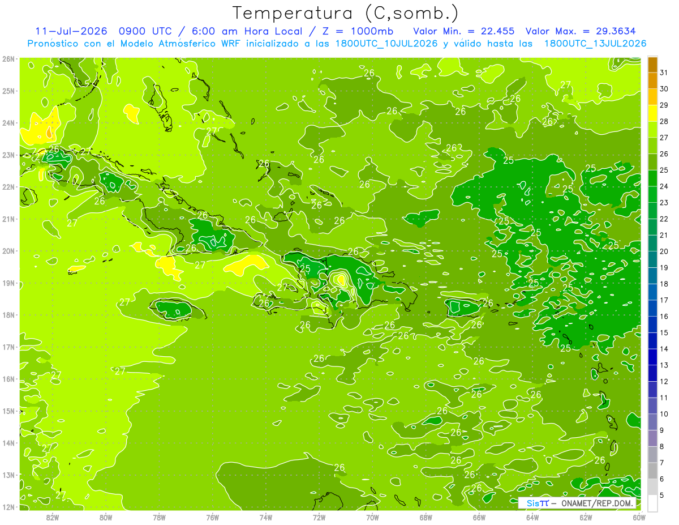Click the "68W" longitude axis label

coord(426,517)
